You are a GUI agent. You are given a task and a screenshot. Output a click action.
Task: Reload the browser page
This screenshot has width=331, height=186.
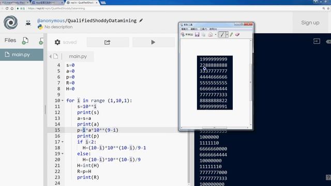pos(7,8)
